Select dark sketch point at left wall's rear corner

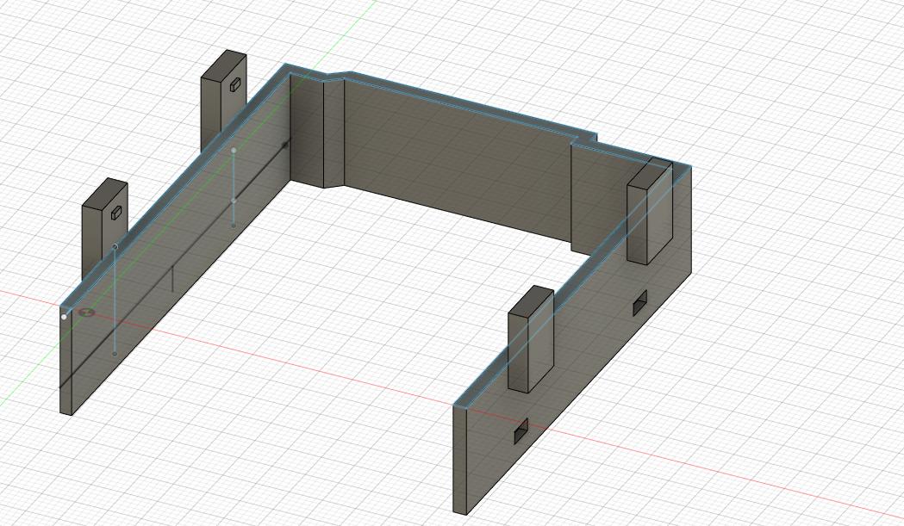click(x=284, y=145)
